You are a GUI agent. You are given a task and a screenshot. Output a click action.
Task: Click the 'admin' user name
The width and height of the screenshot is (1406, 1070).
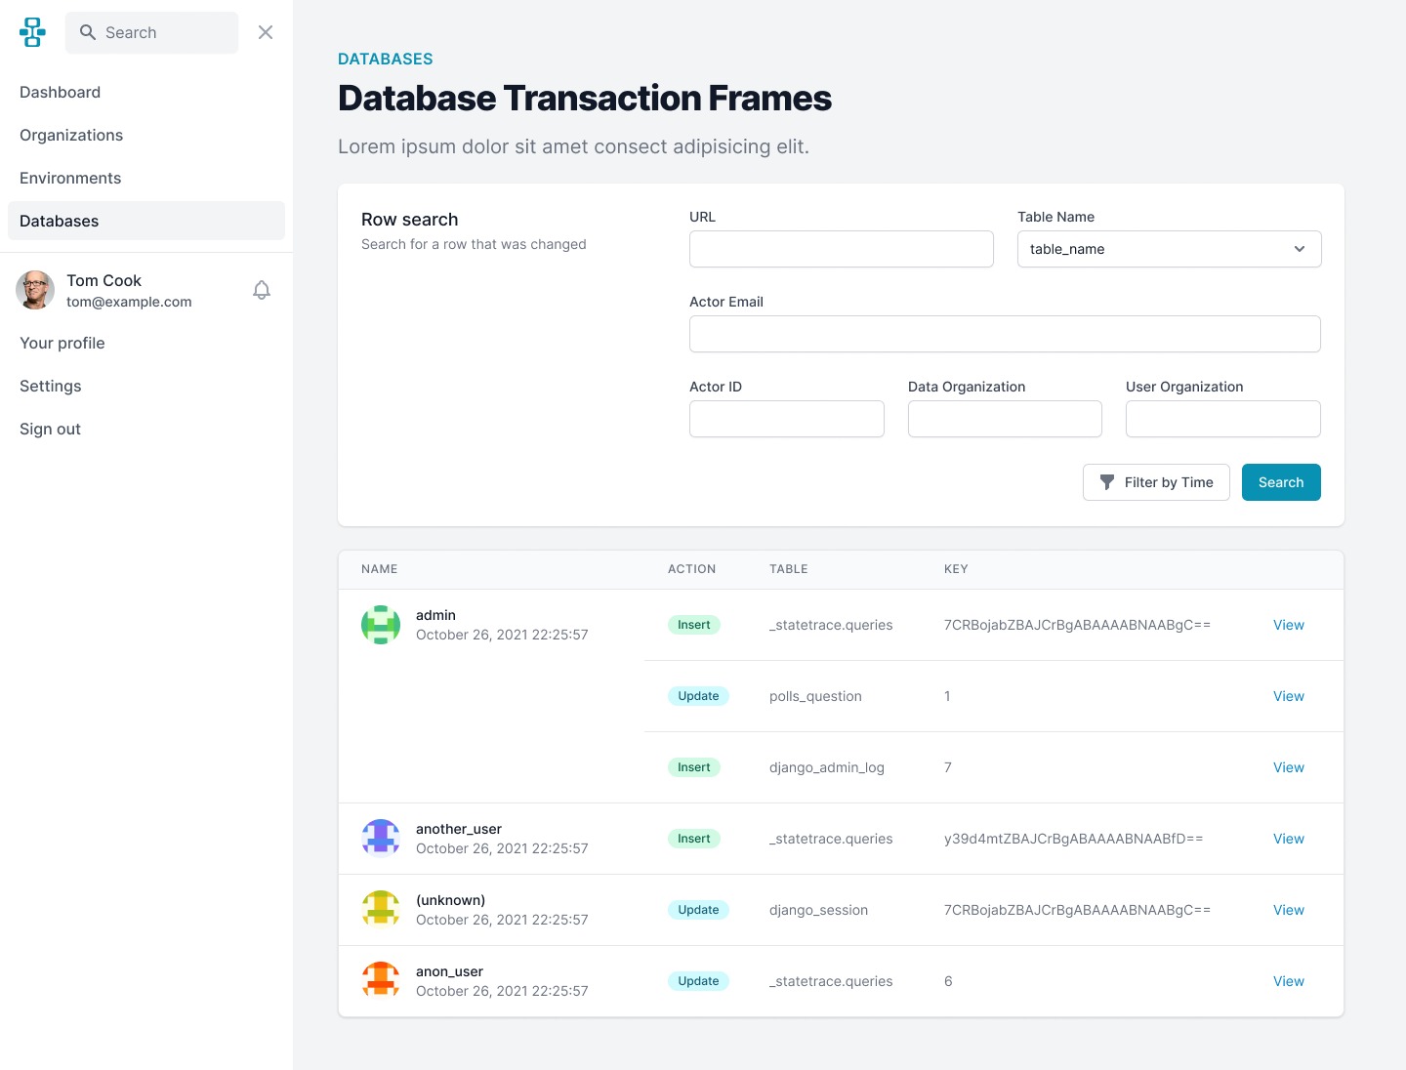[435, 615]
